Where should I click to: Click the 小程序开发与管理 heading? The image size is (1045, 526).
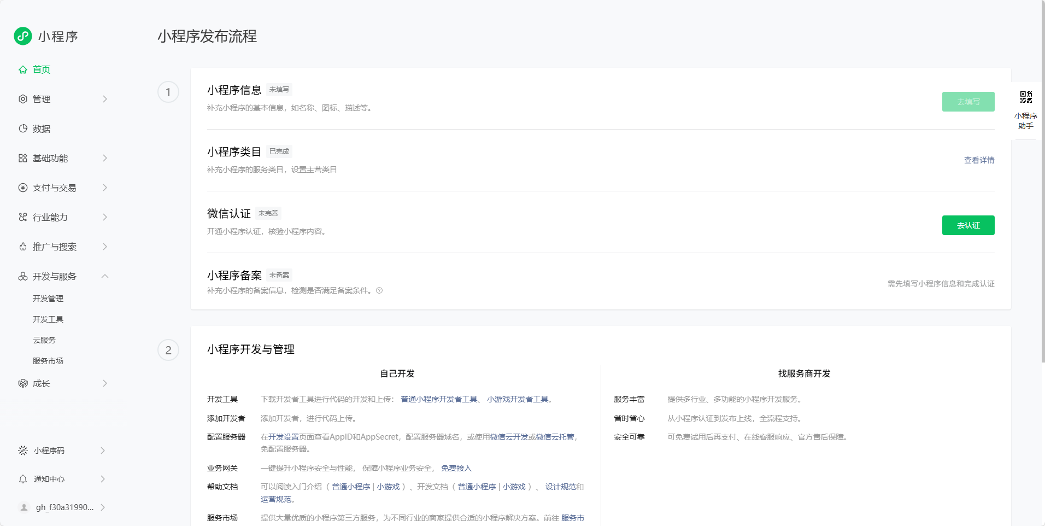click(250, 349)
